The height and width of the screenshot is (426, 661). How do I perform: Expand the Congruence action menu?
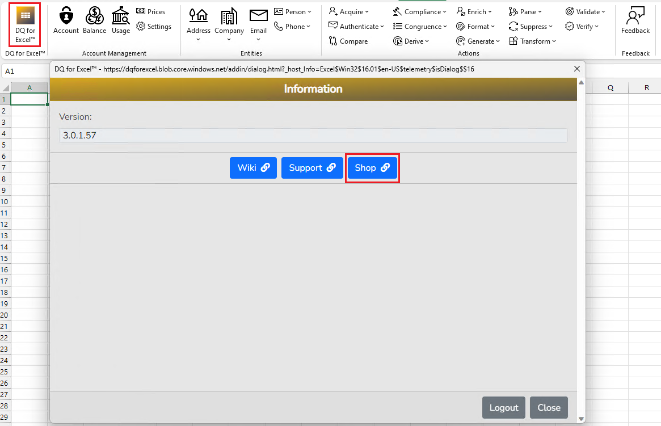tap(420, 27)
